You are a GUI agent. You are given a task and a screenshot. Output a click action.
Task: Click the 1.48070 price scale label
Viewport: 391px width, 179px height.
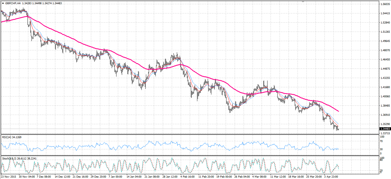385,50
